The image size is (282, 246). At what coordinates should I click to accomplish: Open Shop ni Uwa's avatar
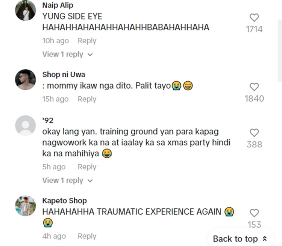(25, 79)
